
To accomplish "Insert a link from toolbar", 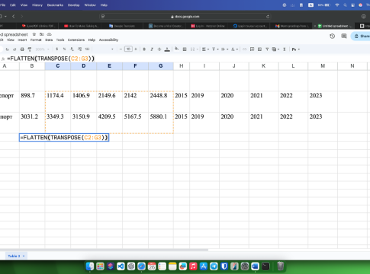I will 244,49.
